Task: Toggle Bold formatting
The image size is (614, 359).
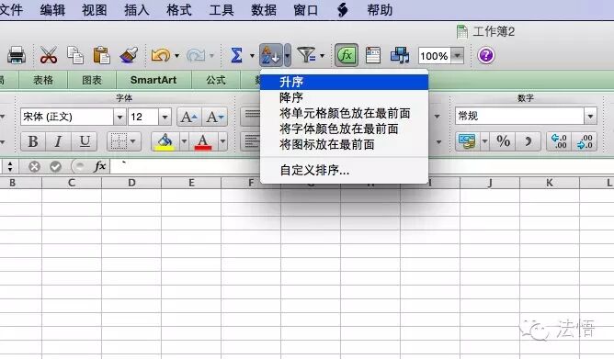Action: click(33, 141)
